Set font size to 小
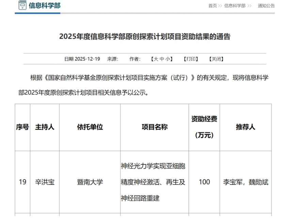The image size is (283, 224). tap(168, 59)
